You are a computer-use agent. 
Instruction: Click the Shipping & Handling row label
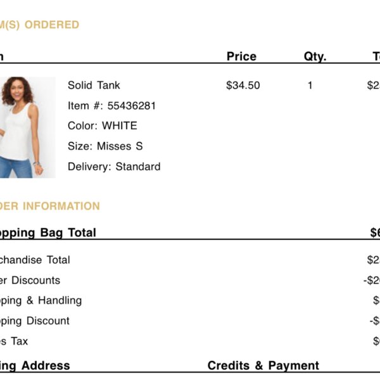pyautogui.click(x=41, y=300)
